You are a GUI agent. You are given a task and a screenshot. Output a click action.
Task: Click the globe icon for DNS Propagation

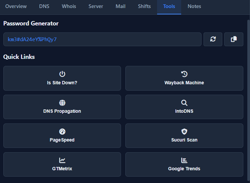click(62, 103)
